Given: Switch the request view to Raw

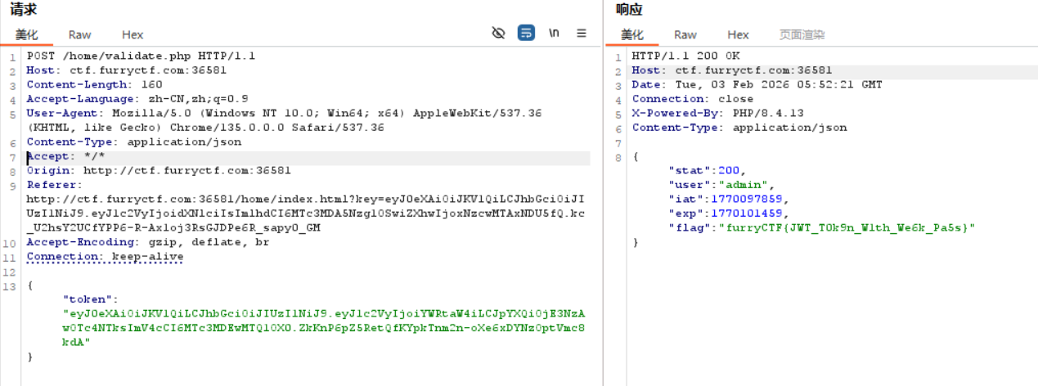Looking at the screenshot, I should pos(80,34).
